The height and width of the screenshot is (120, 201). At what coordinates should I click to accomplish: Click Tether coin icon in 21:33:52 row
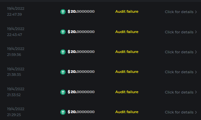coord(63,92)
